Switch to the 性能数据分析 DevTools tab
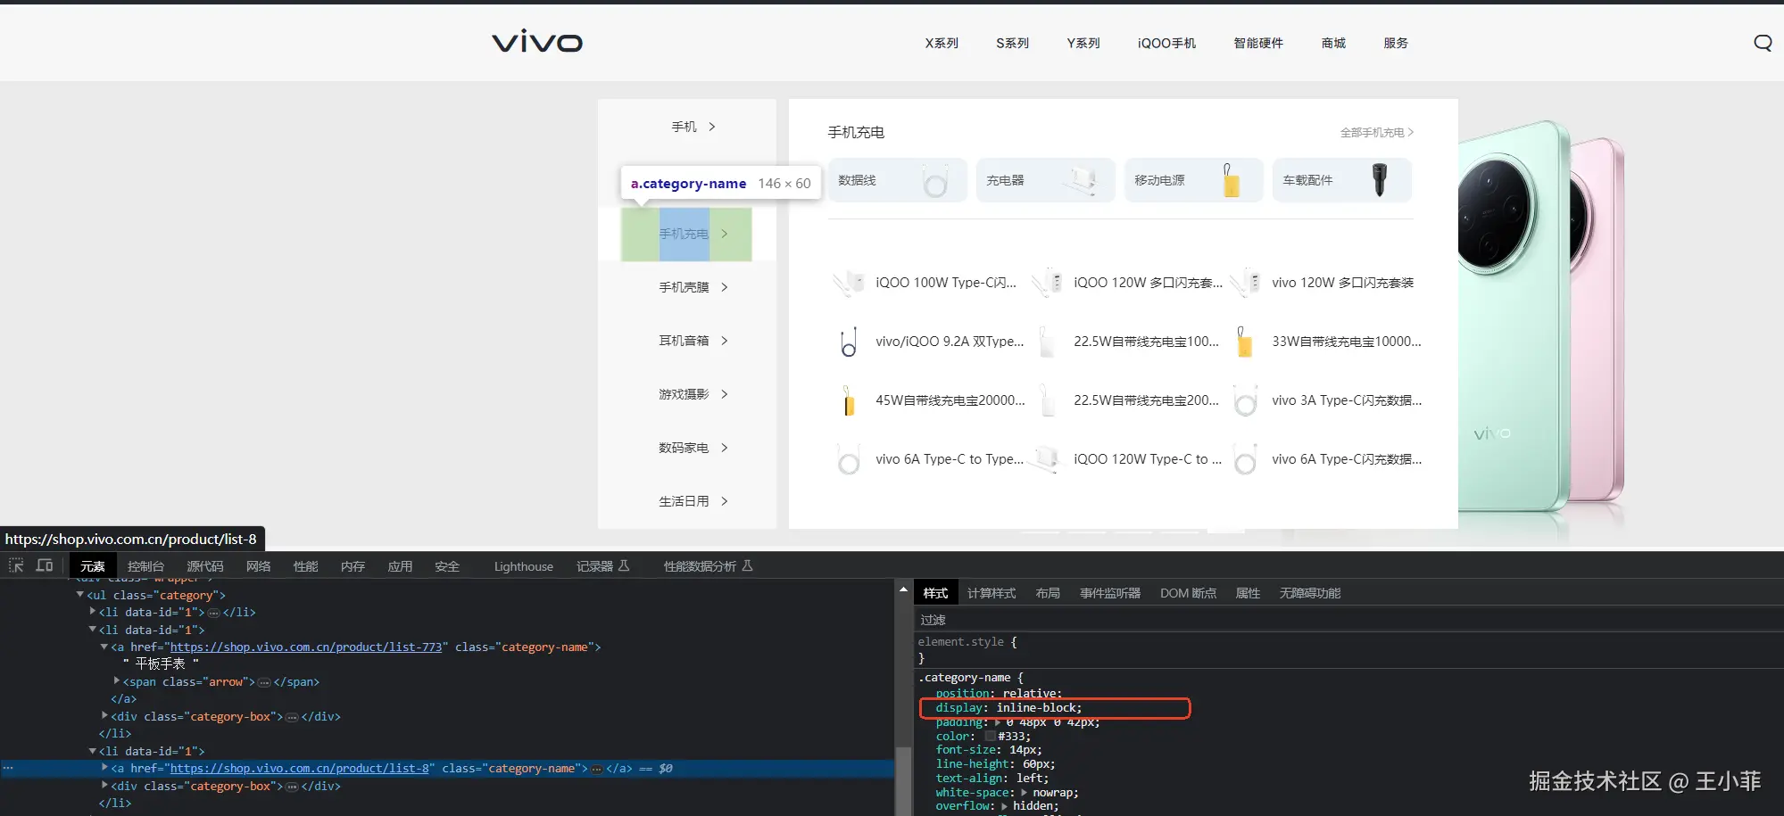The height and width of the screenshot is (816, 1784). 708,566
